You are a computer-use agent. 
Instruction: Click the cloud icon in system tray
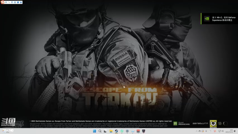point(200,131)
